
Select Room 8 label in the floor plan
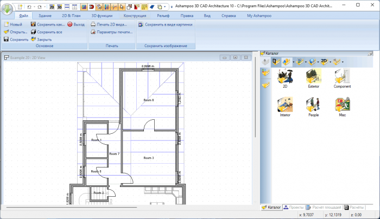(148, 100)
